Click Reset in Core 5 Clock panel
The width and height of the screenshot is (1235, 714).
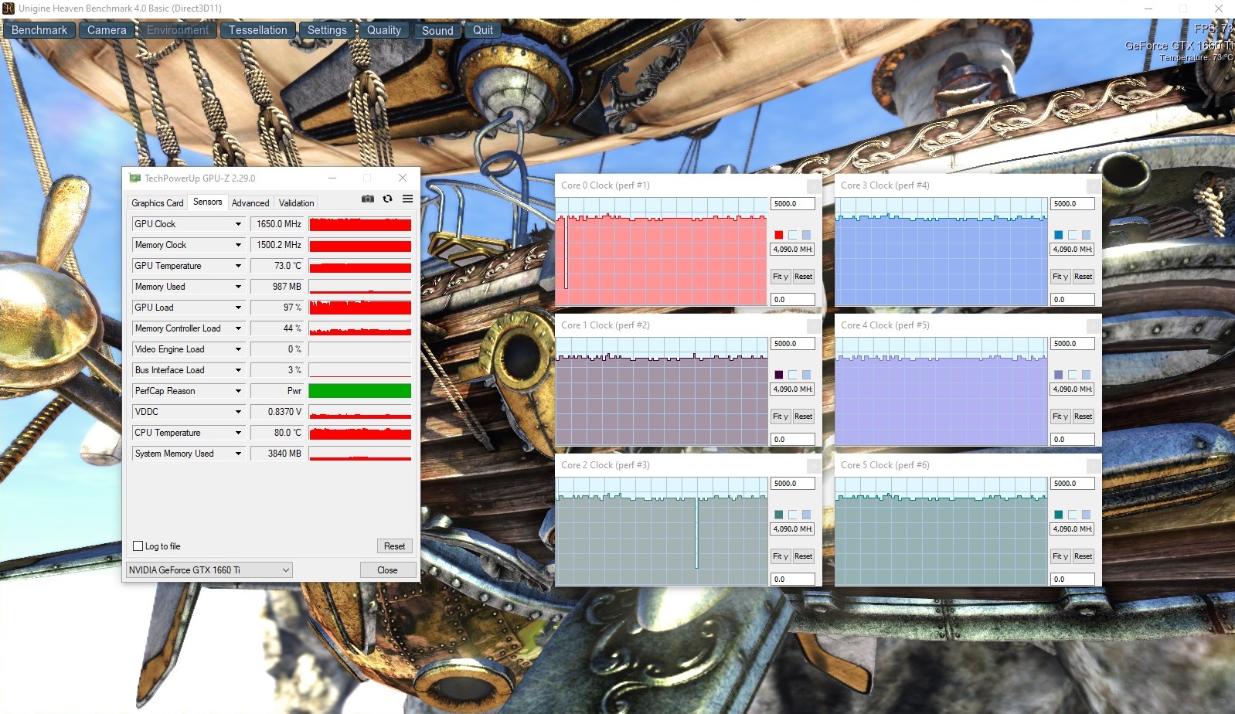(1084, 556)
